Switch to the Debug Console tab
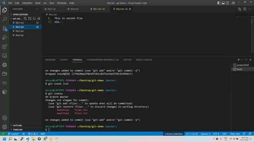Image resolution: width=254 pixels, height=142 pixels. click(144, 60)
